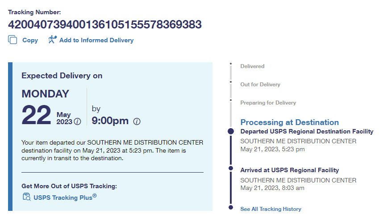The image size is (379, 218).
Task: Click the Delivered timeline step
Action: [252, 66]
